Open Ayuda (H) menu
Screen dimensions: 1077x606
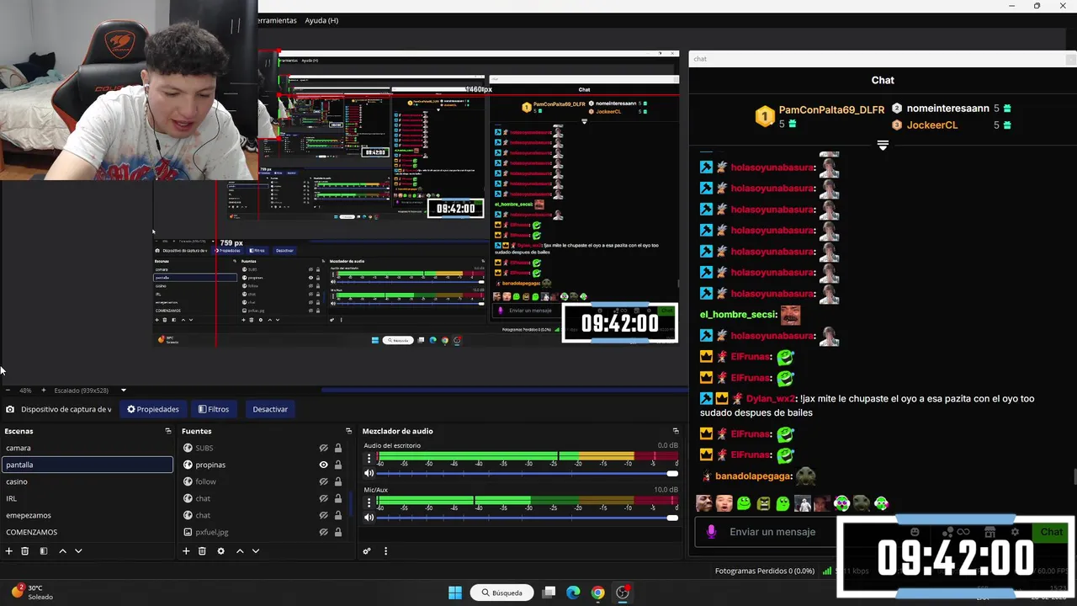pyautogui.click(x=321, y=20)
